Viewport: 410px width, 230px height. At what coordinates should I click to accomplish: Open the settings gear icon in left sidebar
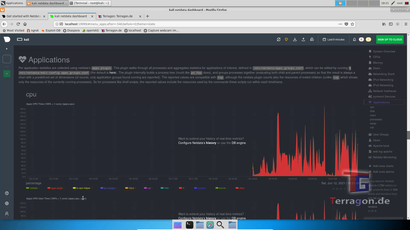(x=7, y=204)
